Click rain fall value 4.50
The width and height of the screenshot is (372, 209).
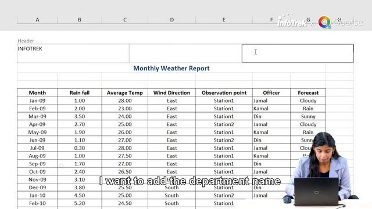(x=80, y=196)
